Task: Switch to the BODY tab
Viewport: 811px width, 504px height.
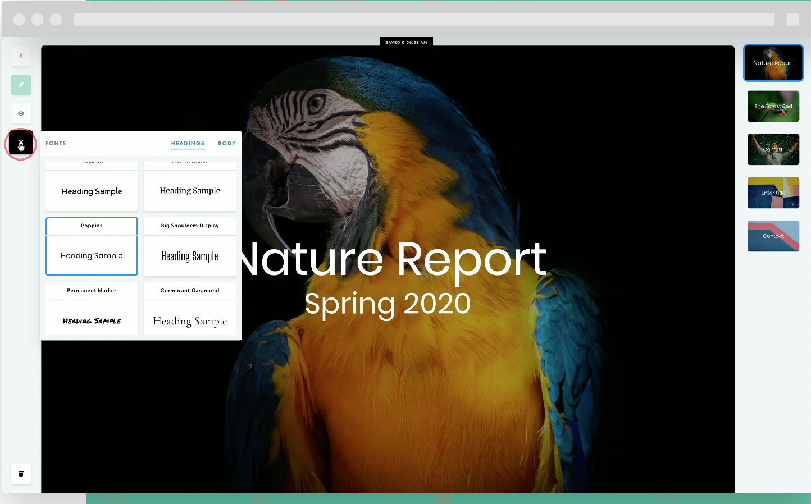Action: coord(227,144)
